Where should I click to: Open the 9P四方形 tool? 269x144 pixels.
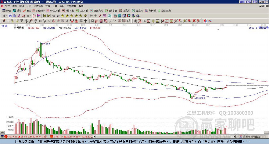coord(53,11)
